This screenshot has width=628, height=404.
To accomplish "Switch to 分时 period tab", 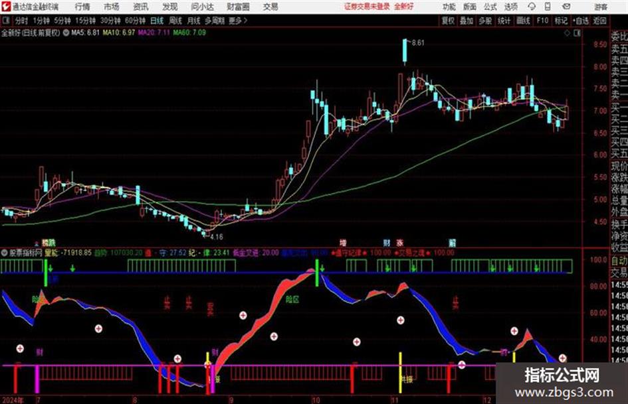I will click(21, 21).
